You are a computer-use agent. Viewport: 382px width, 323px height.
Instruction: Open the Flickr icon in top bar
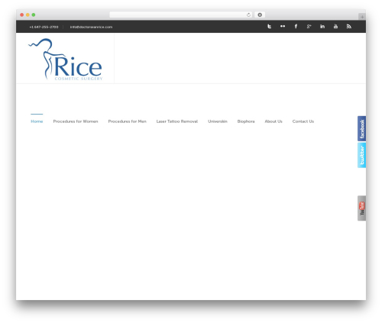[283, 26]
